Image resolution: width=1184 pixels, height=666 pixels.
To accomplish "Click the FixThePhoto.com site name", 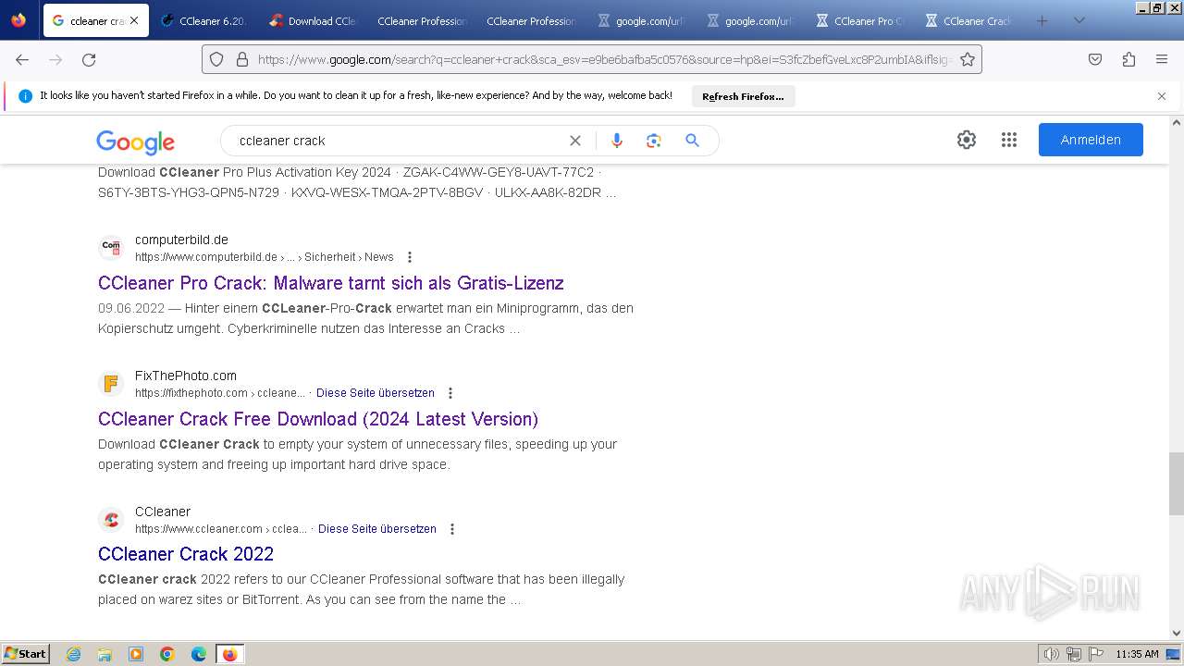I will (186, 376).
